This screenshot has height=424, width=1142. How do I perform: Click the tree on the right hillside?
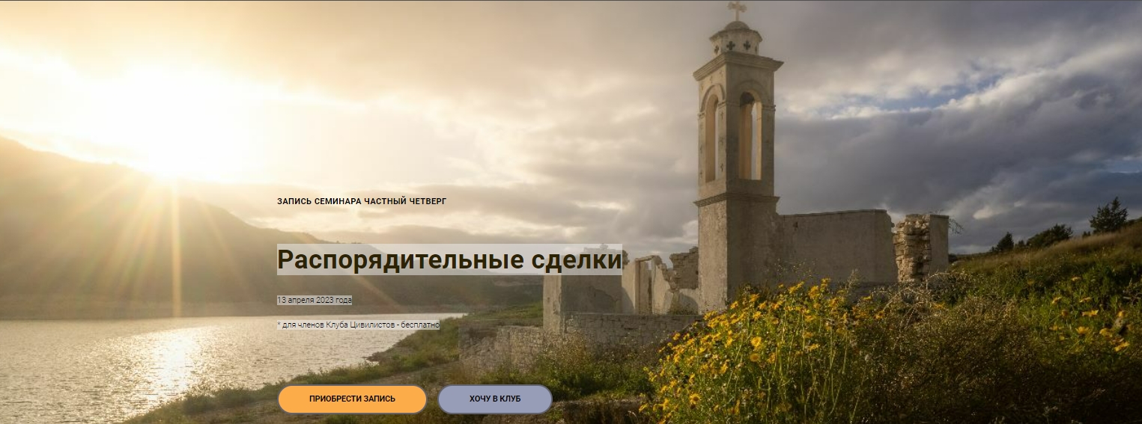(x=1108, y=217)
